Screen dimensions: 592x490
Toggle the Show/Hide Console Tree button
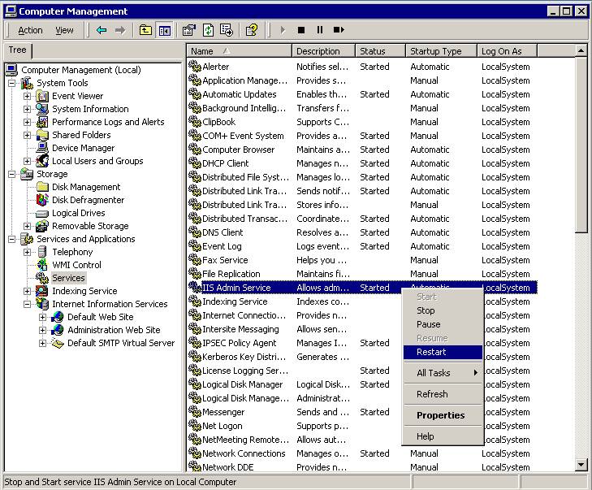pos(165,30)
